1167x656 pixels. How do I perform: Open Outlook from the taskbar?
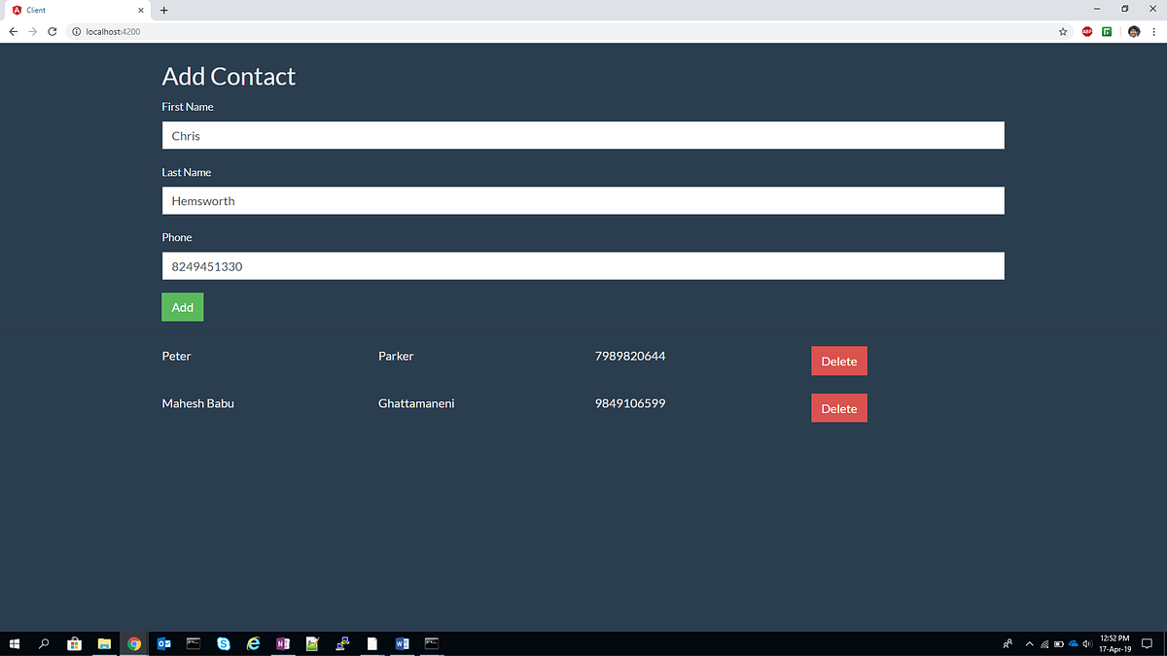163,643
